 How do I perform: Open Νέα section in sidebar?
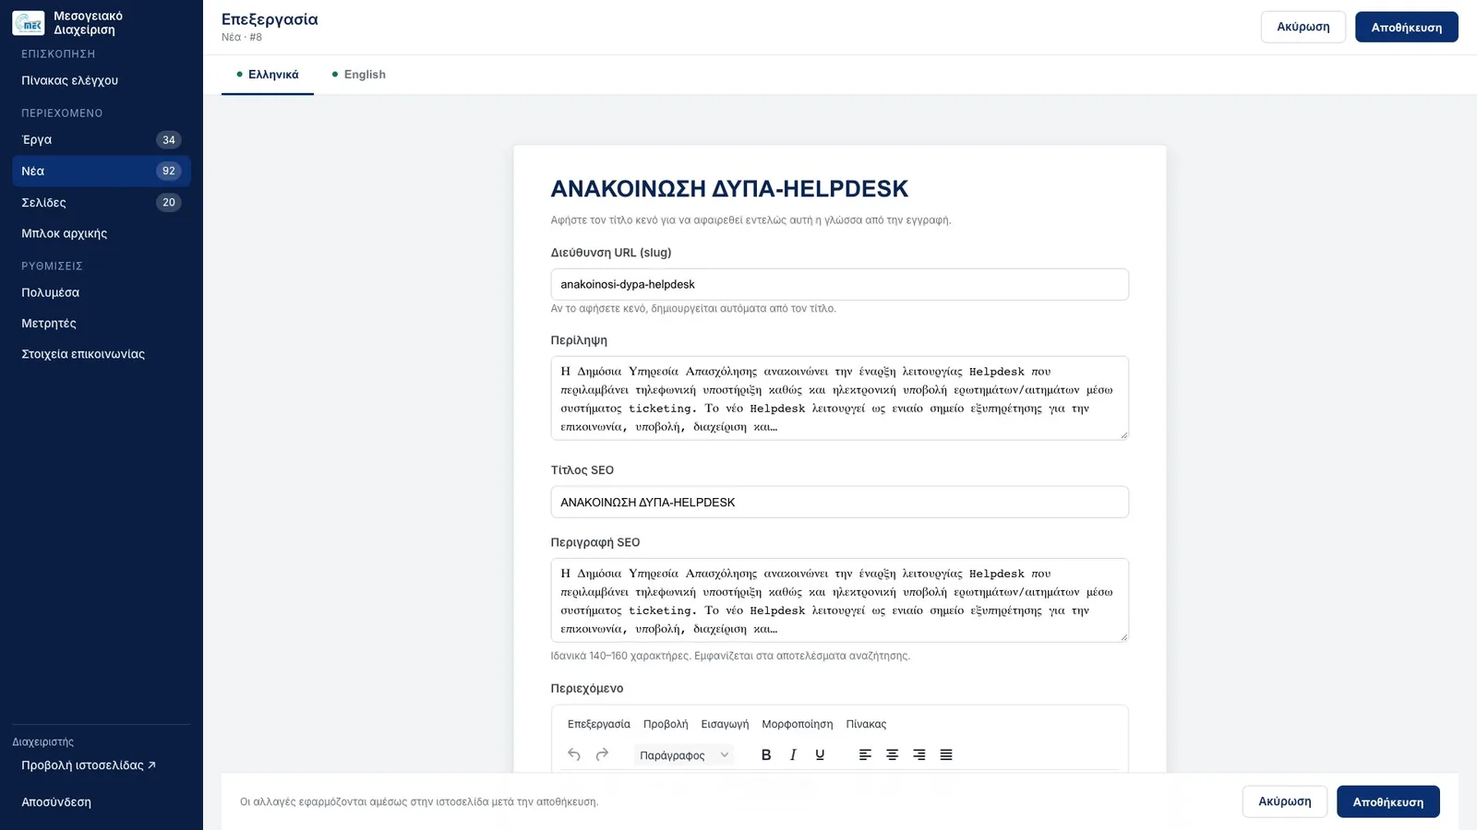point(102,171)
